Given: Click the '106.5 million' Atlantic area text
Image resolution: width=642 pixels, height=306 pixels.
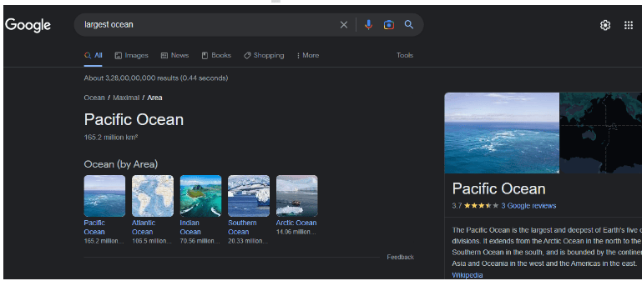Looking at the screenshot, I should click(x=152, y=241).
